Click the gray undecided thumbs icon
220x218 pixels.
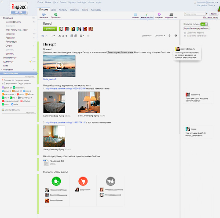point(110,181)
